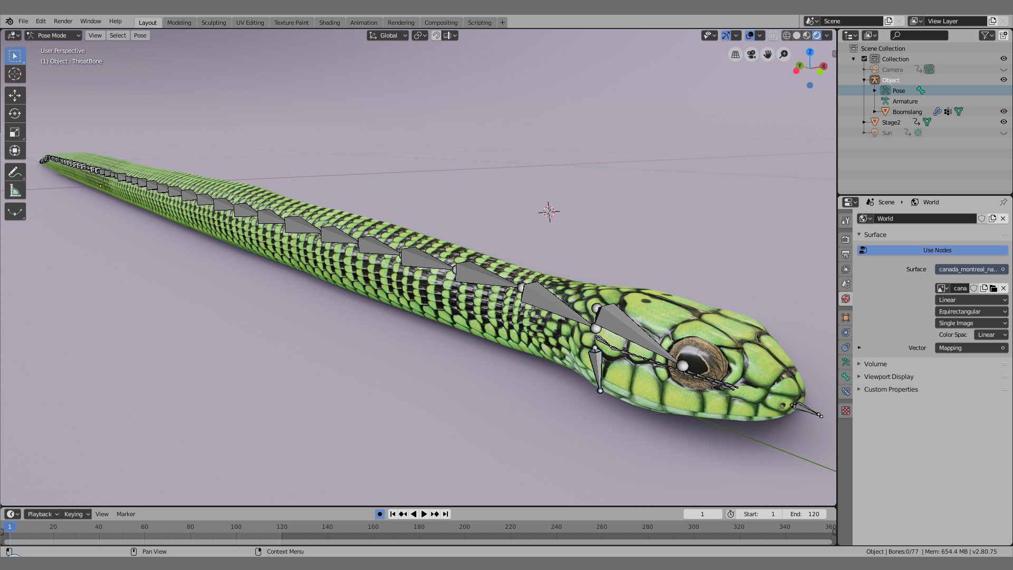Collapse the Surface panel
Screen dimensions: 1013x570
pos(875,235)
